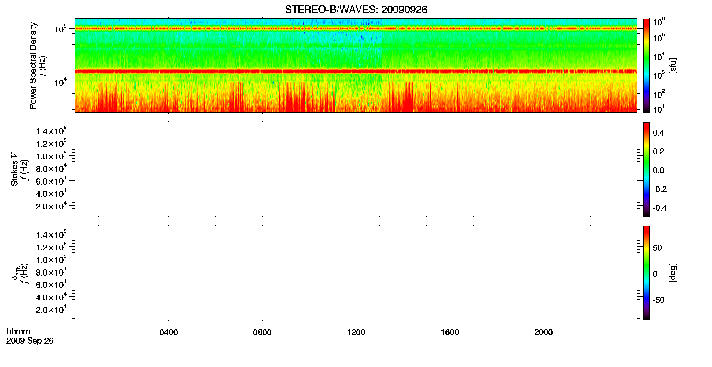
Task: Click the STEREO-B/WAVES: 20090926 plot title
Action: (x=356, y=10)
